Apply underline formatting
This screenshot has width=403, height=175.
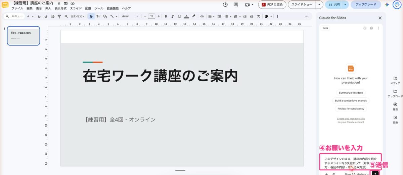[179, 16]
